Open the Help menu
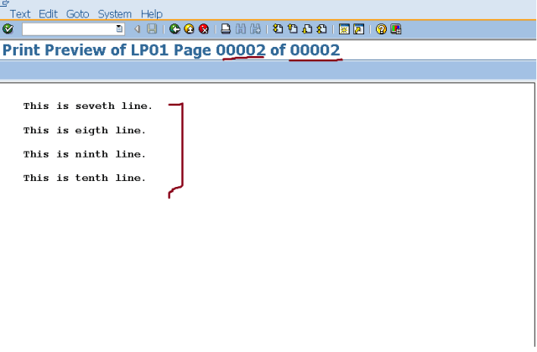Screen dimensions: 537x352 (x=152, y=14)
